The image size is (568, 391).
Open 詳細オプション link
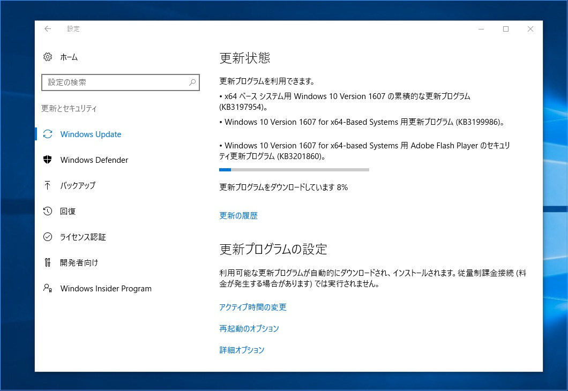coord(242,350)
